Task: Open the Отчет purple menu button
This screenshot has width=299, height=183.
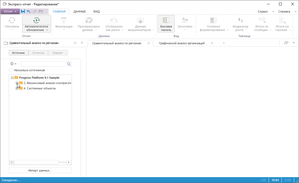Action: point(10,11)
